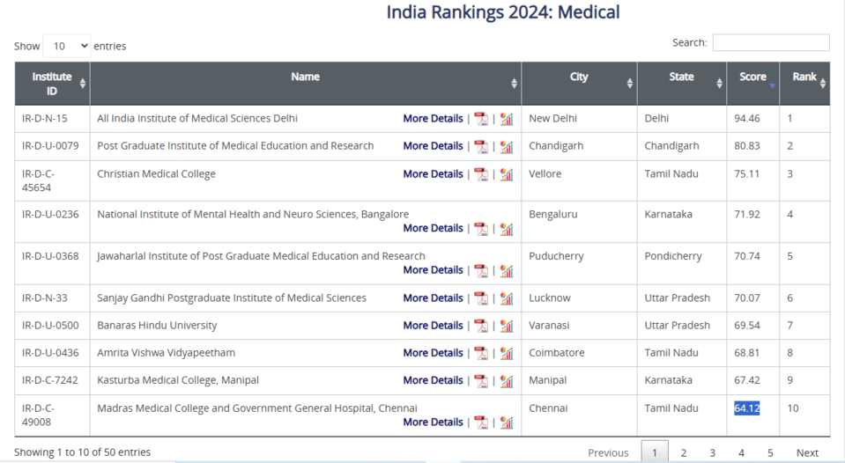Open More Details for AIIMS Delhi
This screenshot has height=463, width=845.
pyautogui.click(x=434, y=119)
